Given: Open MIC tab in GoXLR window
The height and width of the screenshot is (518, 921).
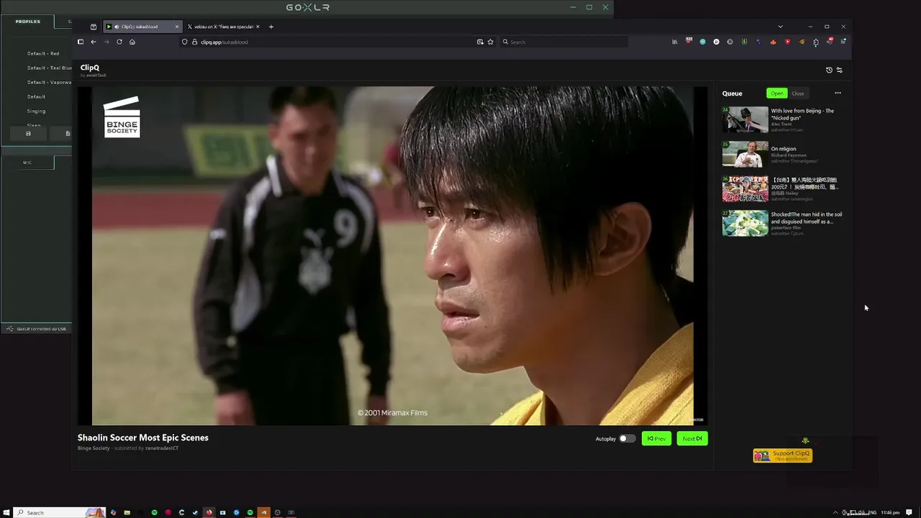Looking at the screenshot, I should [27, 163].
